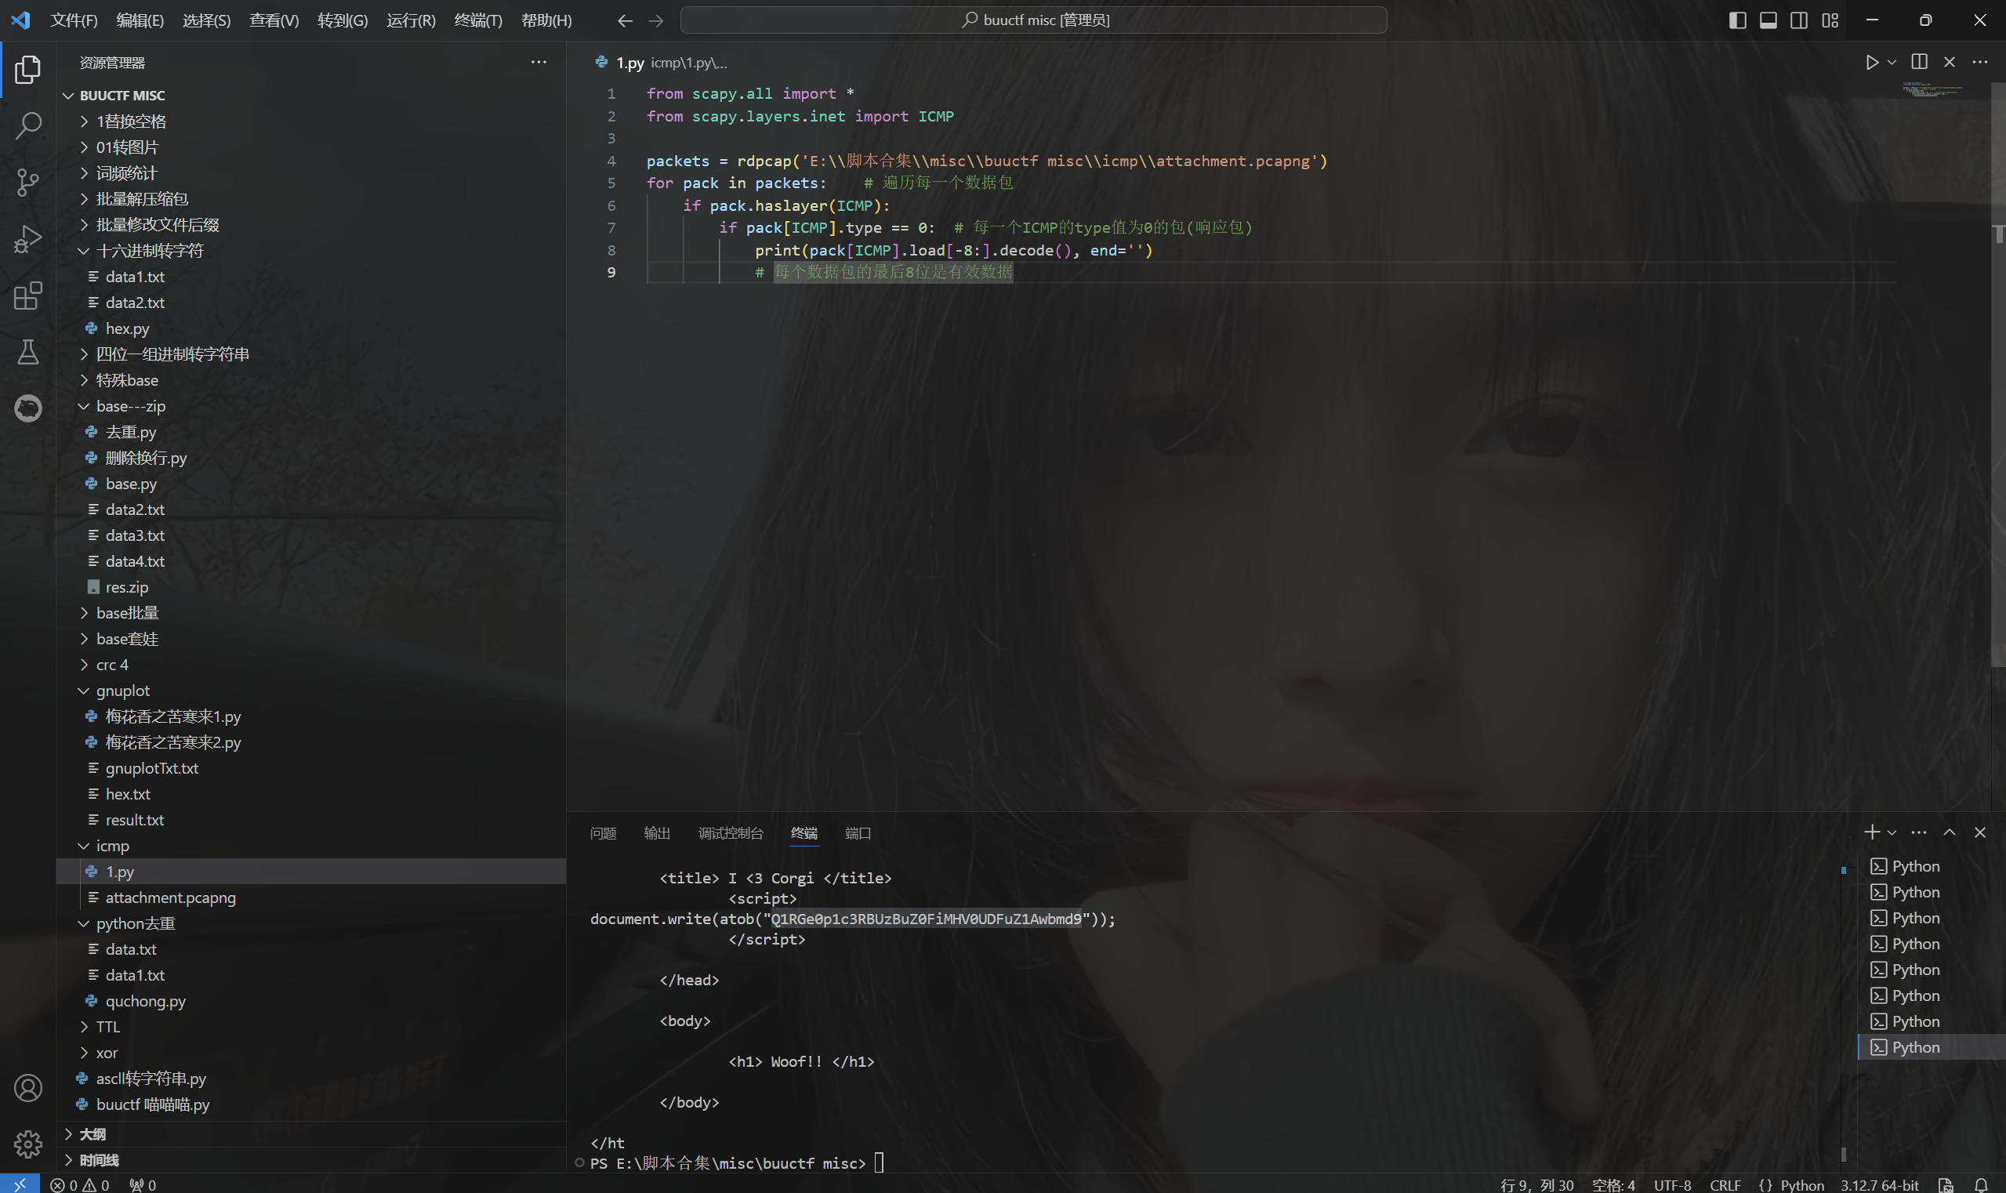The height and width of the screenshot is (1193, 2006).
Task: Select the last Python terminal in list
Action: click(x=1932, y=1046)
